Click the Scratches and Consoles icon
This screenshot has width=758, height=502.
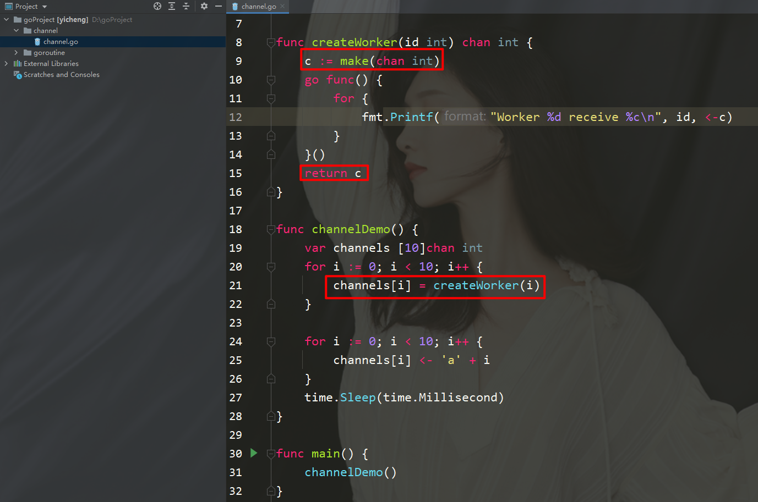click(x=18, y=74)
